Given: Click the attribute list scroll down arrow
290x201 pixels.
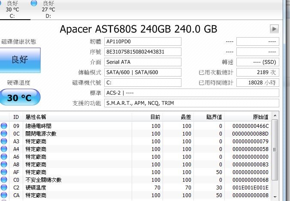Looking at the screenshot, I should coord(275,197).
